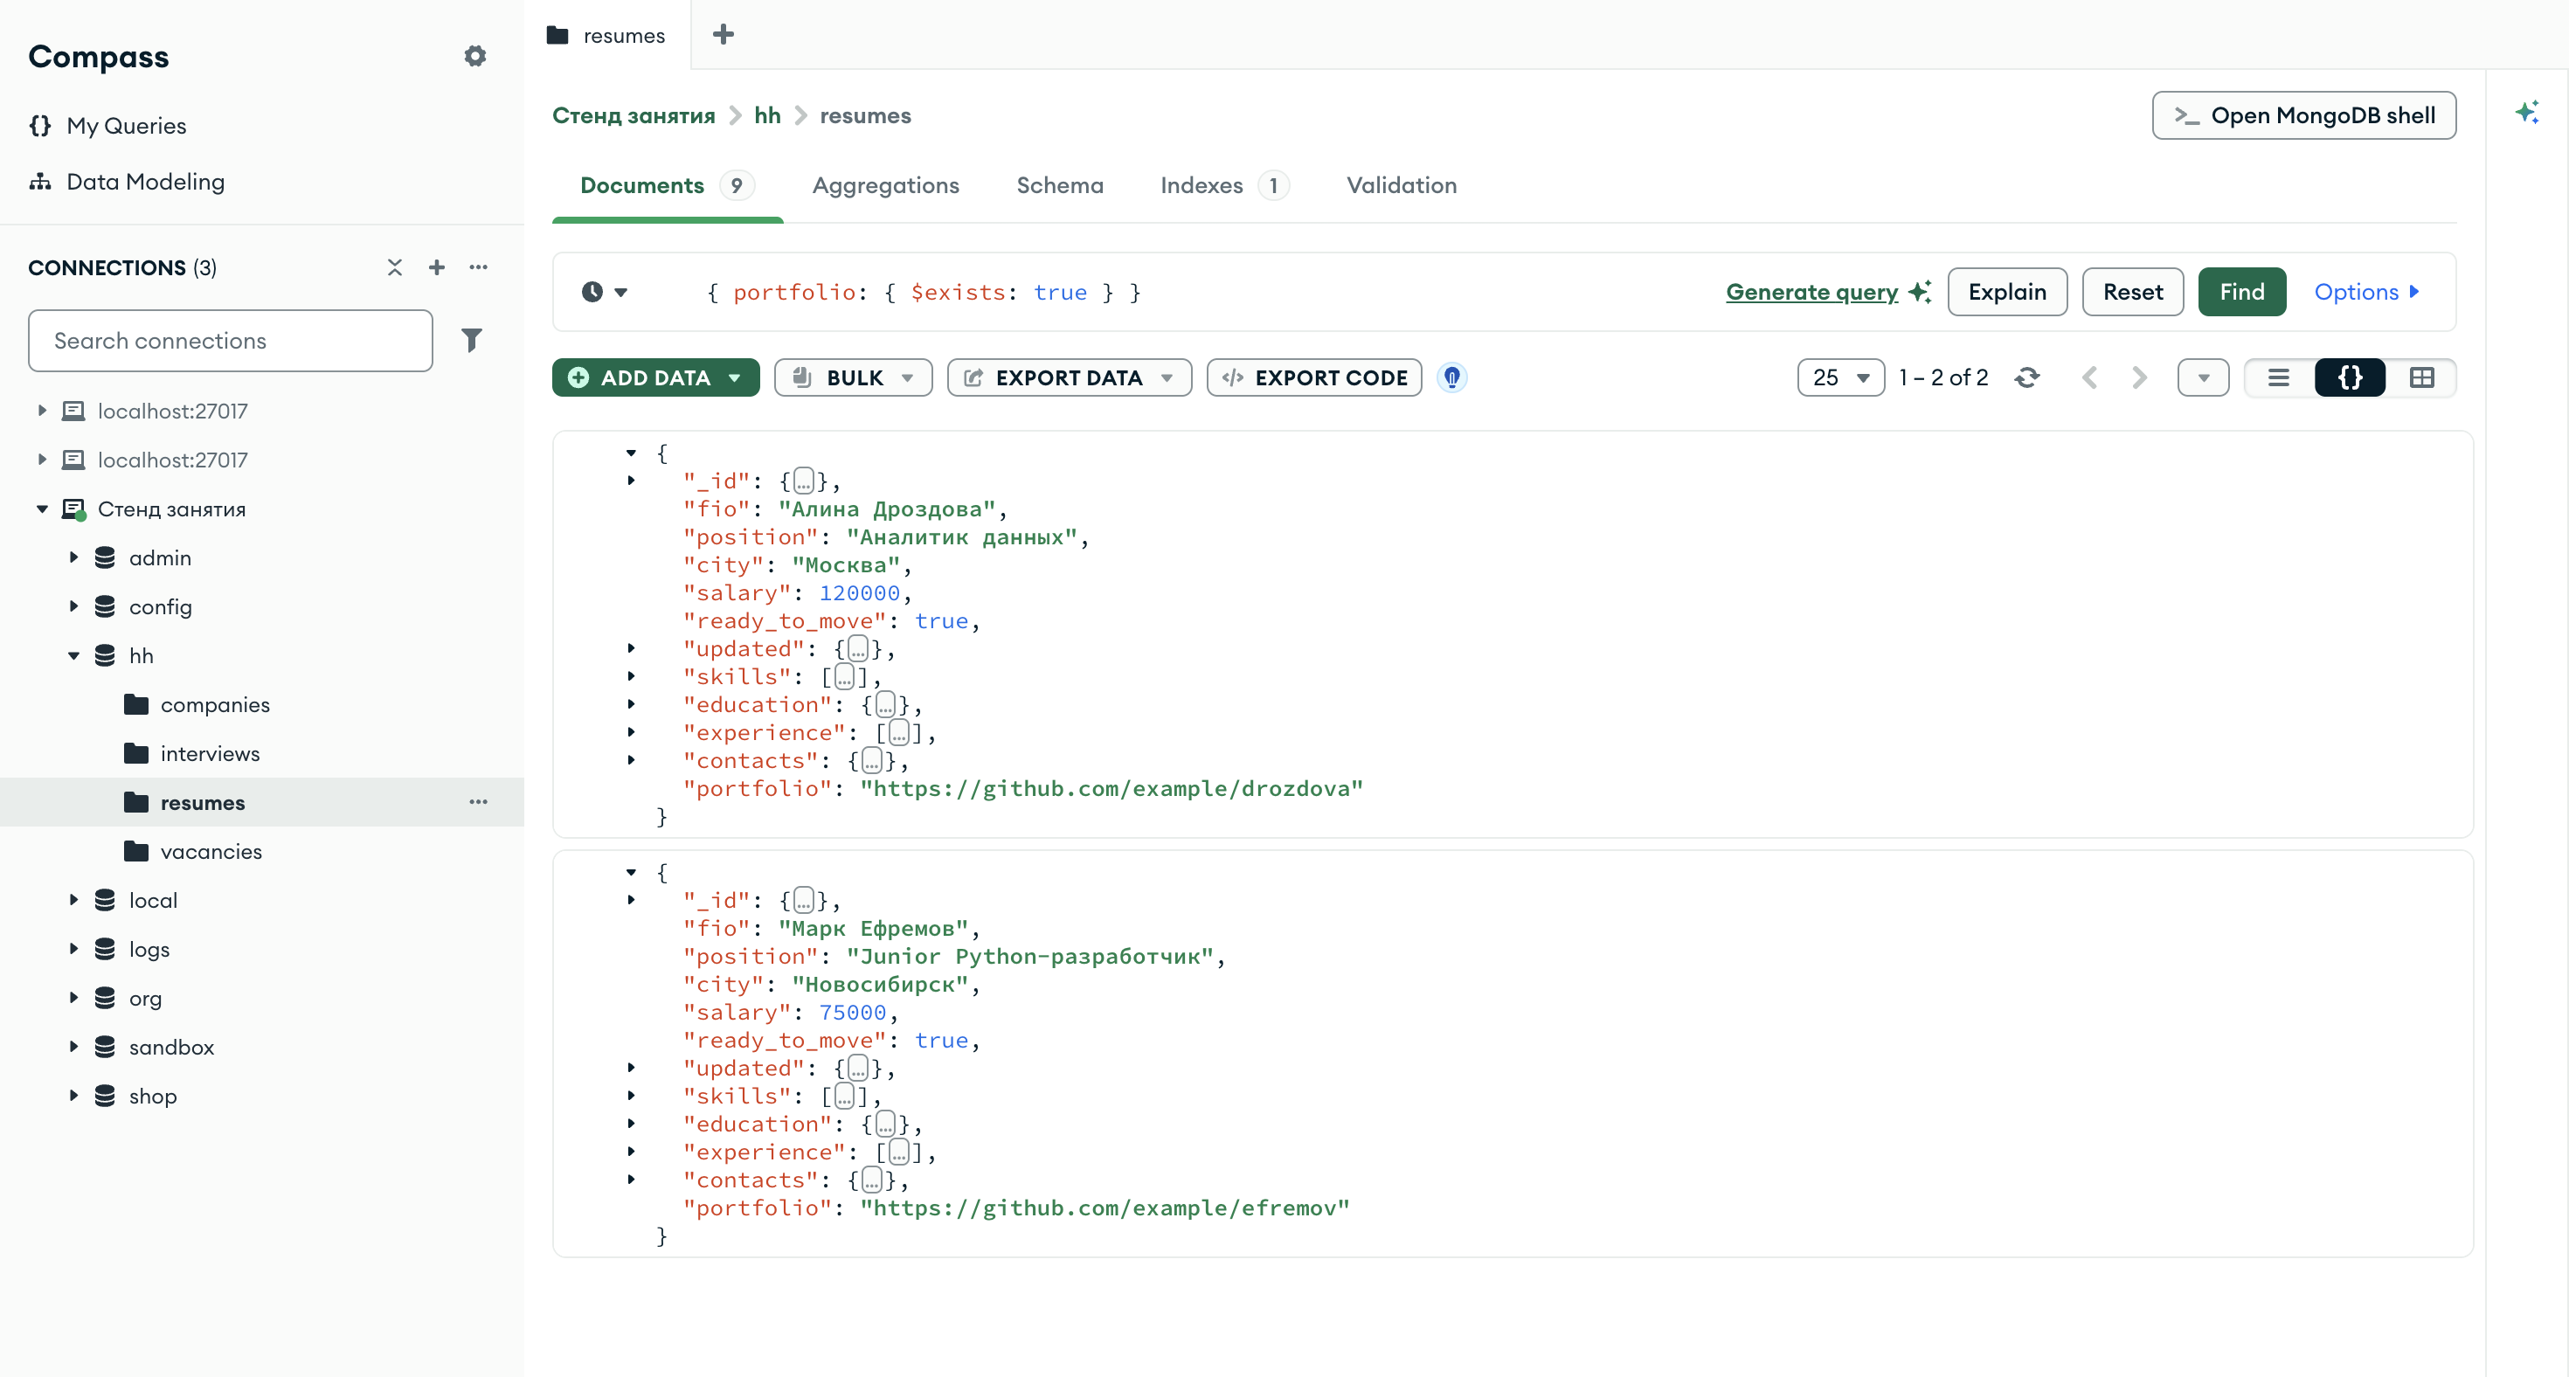Focus Search connections field
The height and width of the screenshot is (1377, 2569).
coord(231,340)
